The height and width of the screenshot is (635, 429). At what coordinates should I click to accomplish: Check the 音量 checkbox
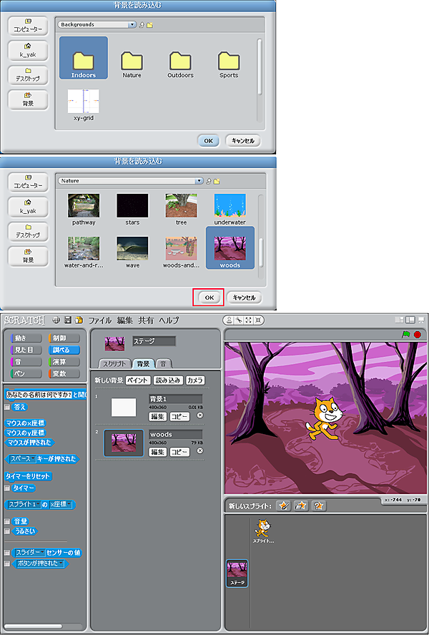[7, 521]
